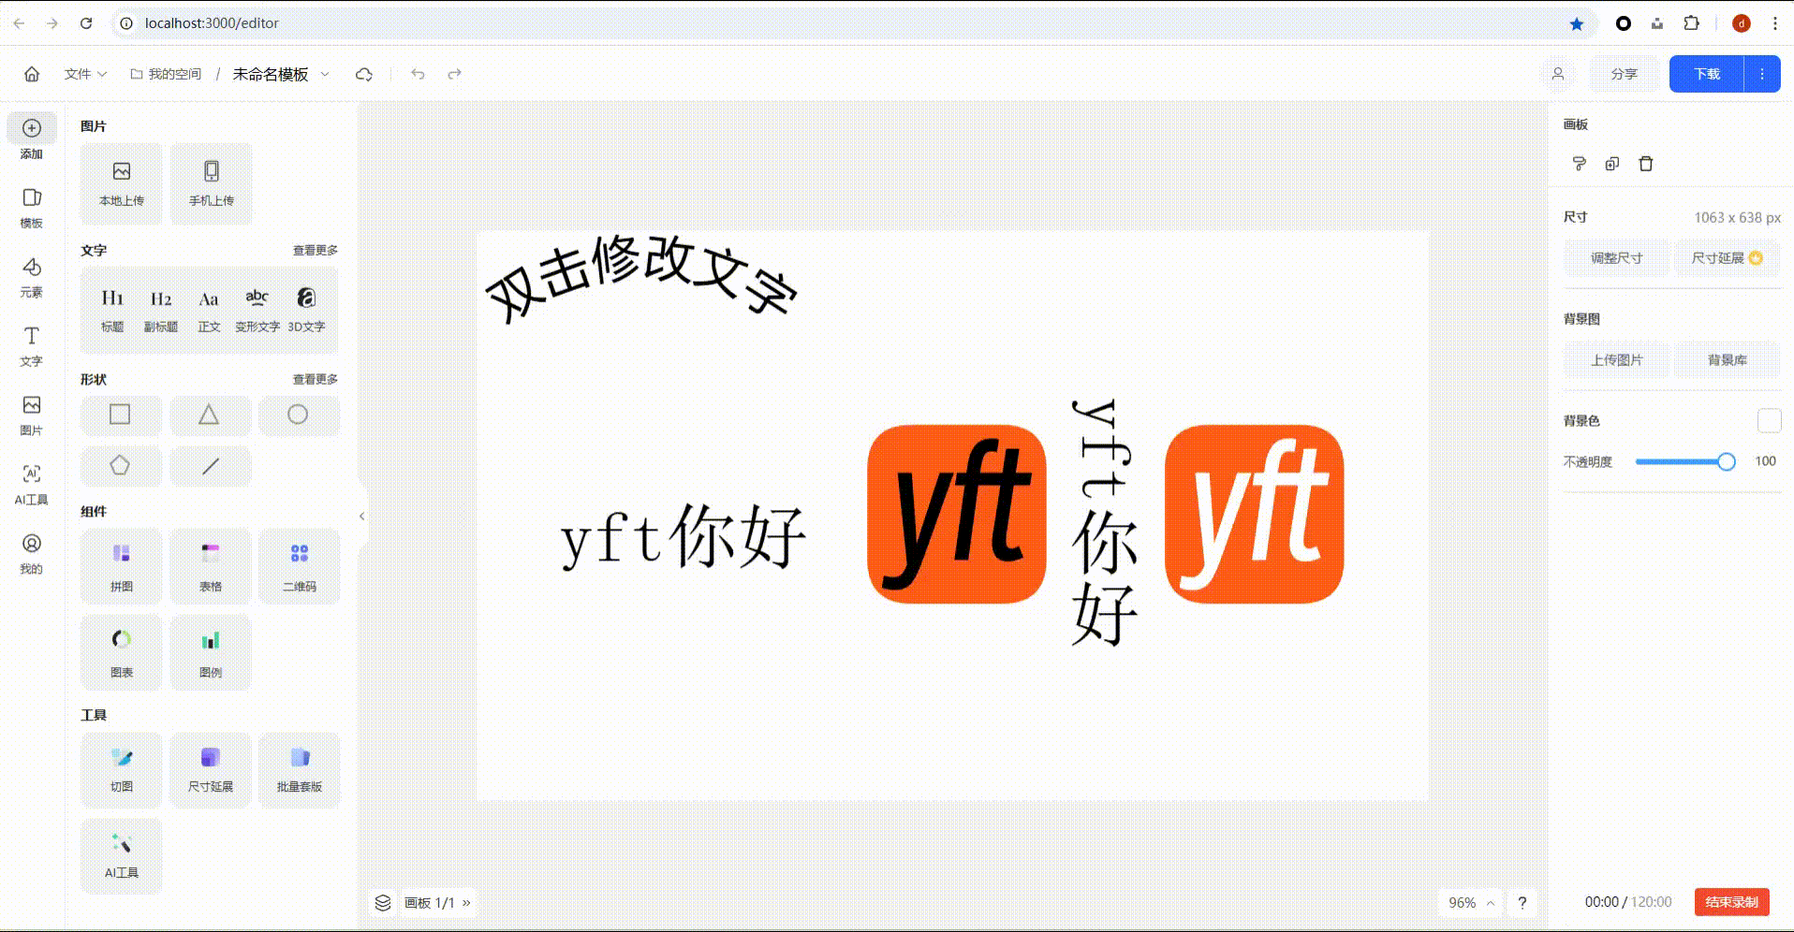Delete the artboard with the trash icon
Screen dimensions: 1794x932
tap(1646, 163)
